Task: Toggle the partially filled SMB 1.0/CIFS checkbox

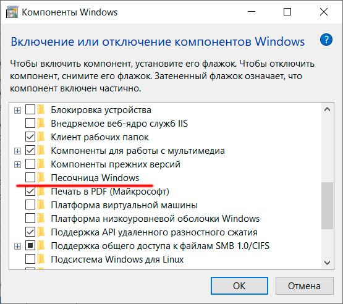Action: (x=30, y=245)
